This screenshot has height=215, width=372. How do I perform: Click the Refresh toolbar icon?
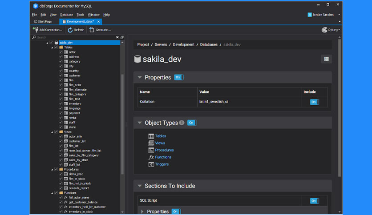[x=70, y=30]
